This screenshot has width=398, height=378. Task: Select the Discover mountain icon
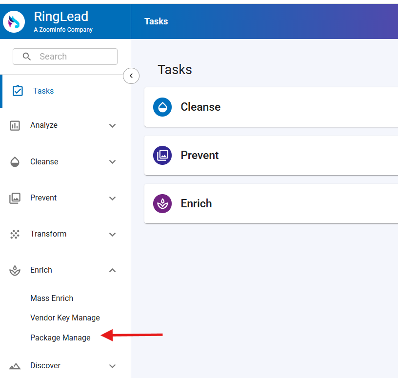point(15,365)
